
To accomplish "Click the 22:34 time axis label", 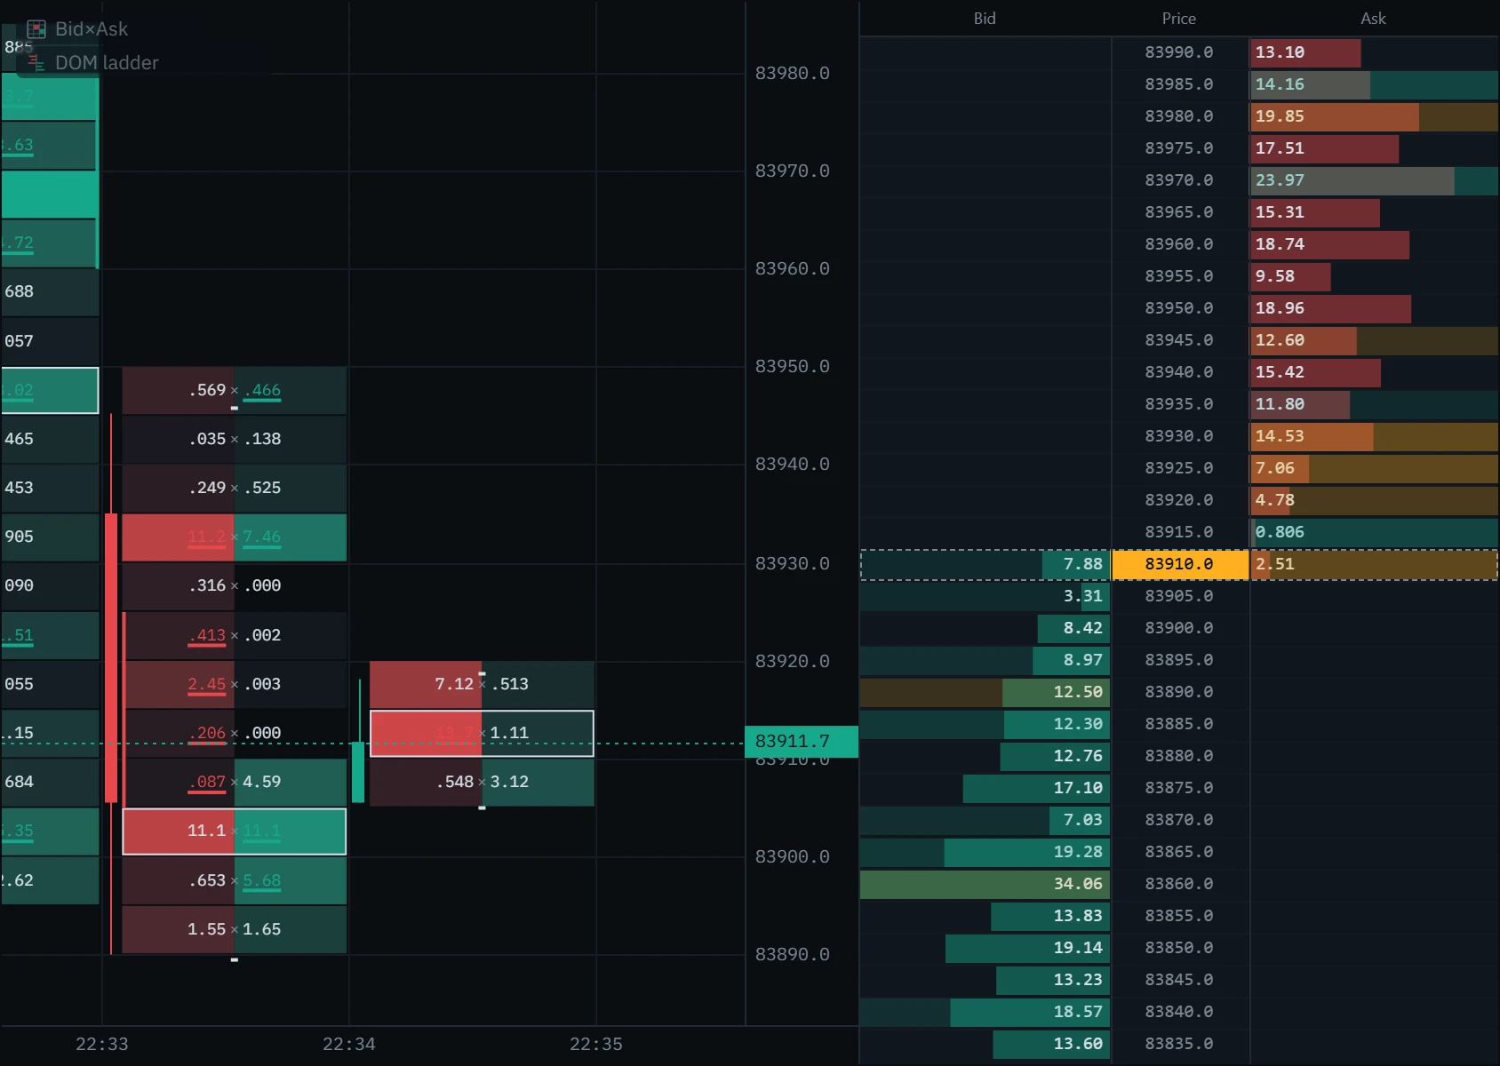I will pos(349,1044).
